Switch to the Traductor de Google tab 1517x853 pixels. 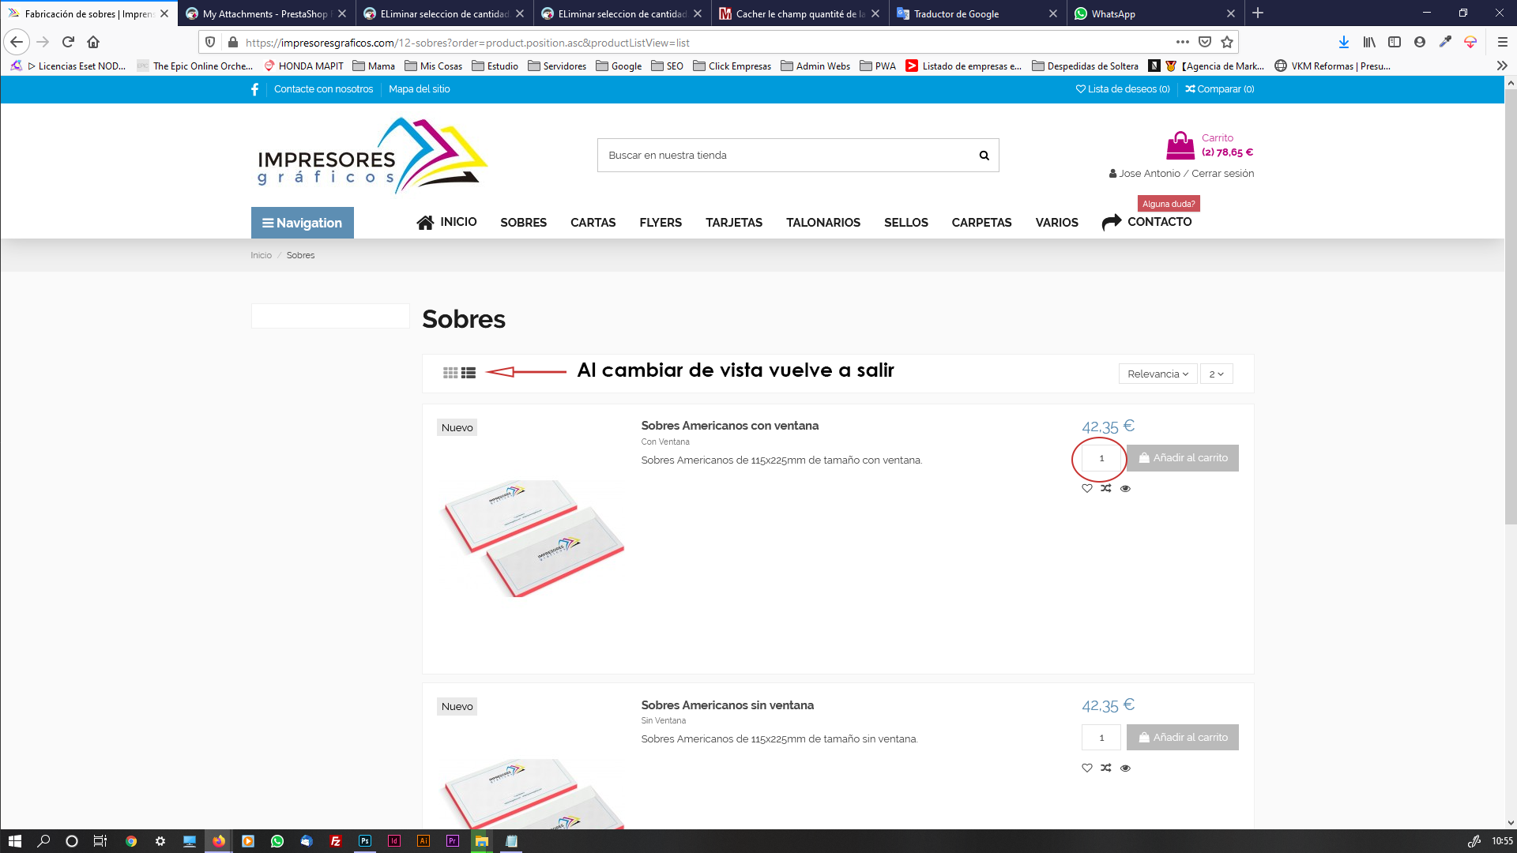[956, 13]
